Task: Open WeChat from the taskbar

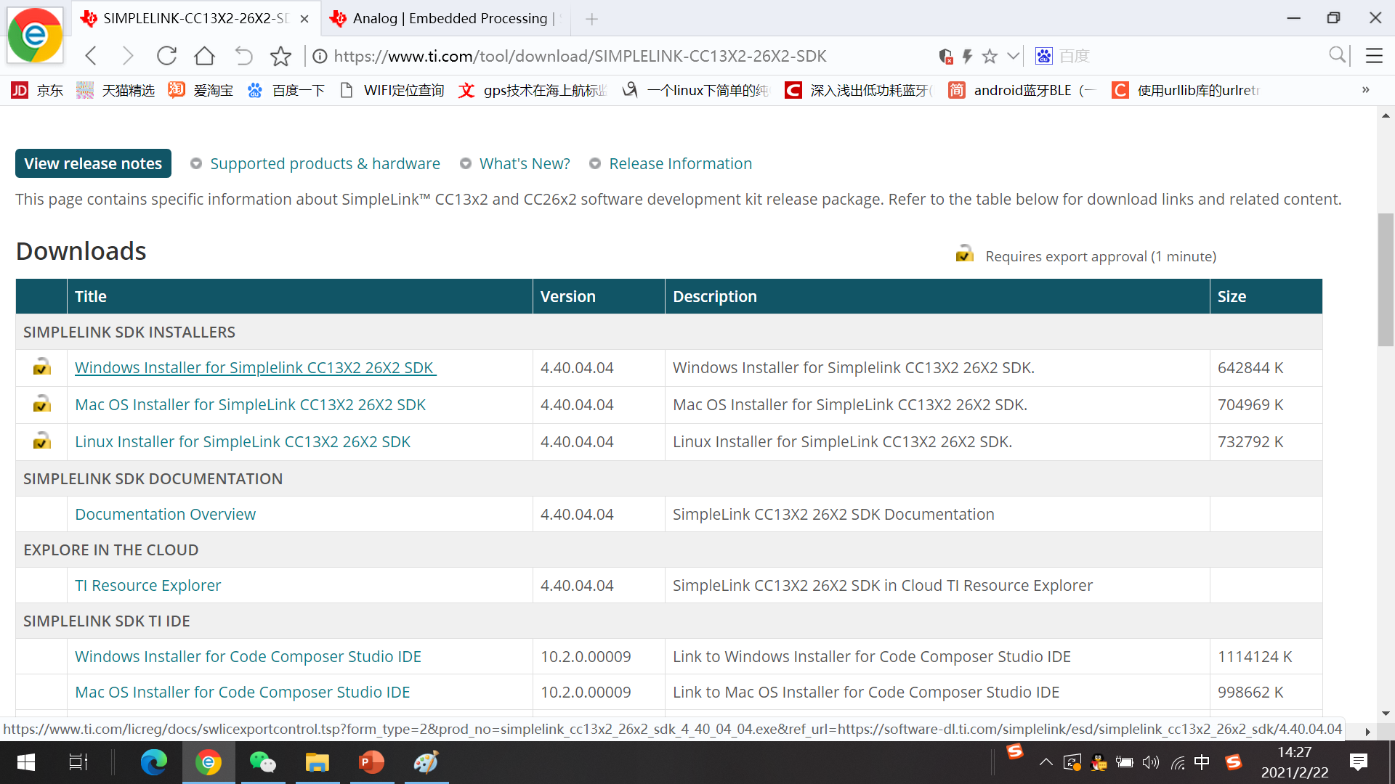Action: point(262,762)
